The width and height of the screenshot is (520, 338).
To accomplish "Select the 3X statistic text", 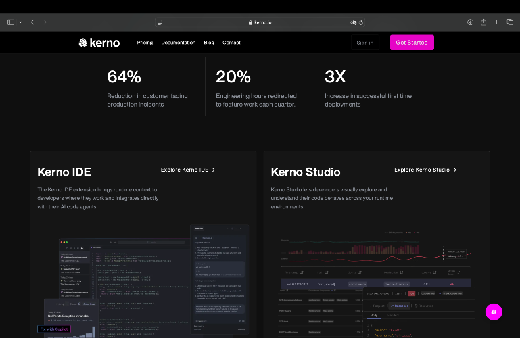I will click(x=335, y=77).
